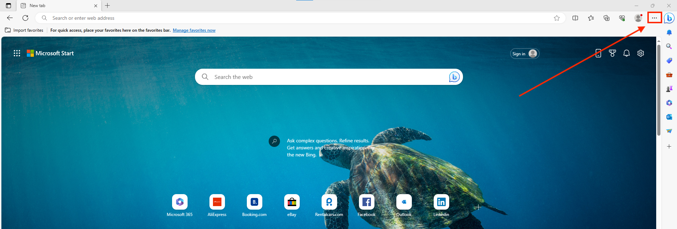Open the Settings and more ellipsis menu
Screen dimensions: 677x229
coord(654,18)
